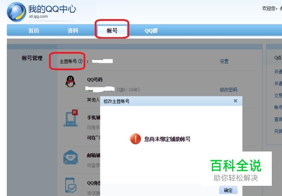Viewport: 282px width, 196px height.
Task: Click the QQ号码 label
Action: (95, 80)
